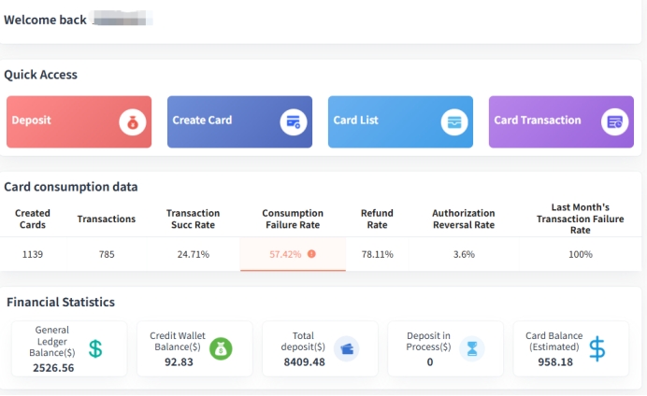Screen dimensions: 647x396
Task: Click the blue dollar Card Balance icon
Action: [597, 348]
